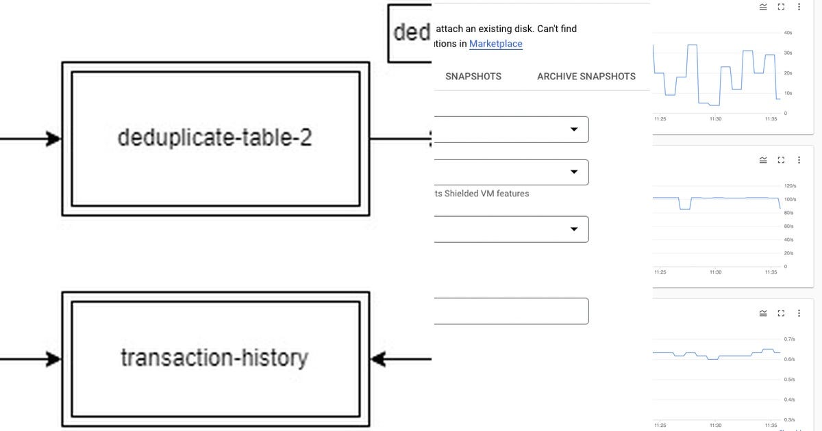Toggle the overlay icon on the bottom chart

[762, 313]
